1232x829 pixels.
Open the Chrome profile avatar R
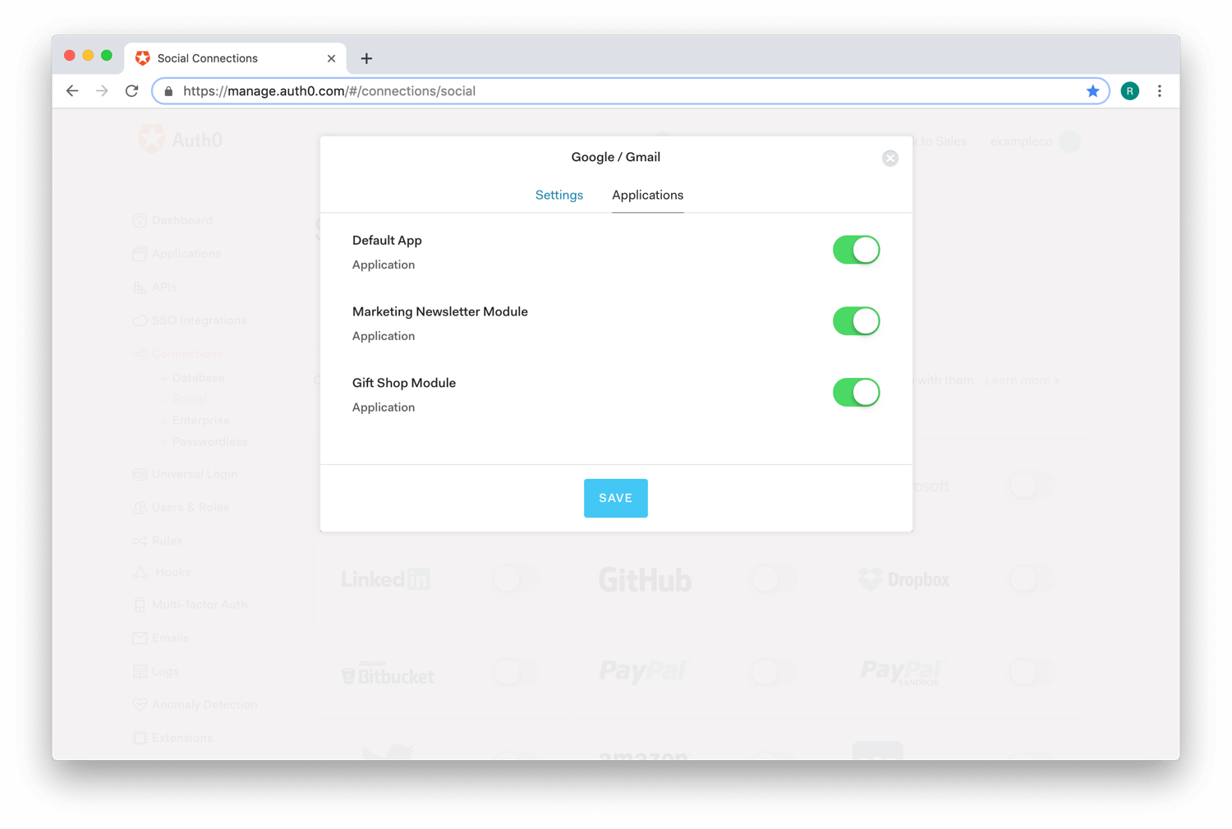tap(1130, 91)
